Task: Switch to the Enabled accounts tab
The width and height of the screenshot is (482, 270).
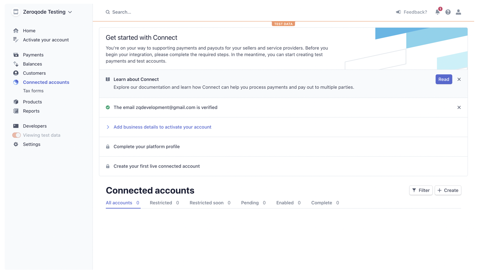Action: coord(285,203)
